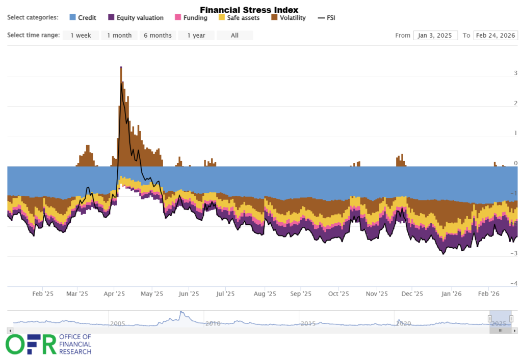This screenshot has height=355, width=522.
Task: Switch to the 6 months range
Action: tap(158, 35)
